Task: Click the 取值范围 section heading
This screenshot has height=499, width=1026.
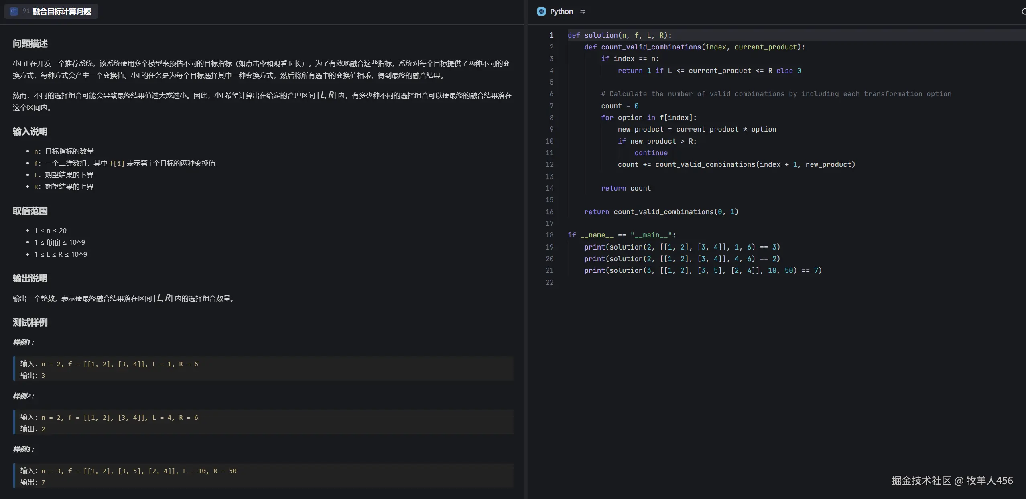Action: [30, 211]
